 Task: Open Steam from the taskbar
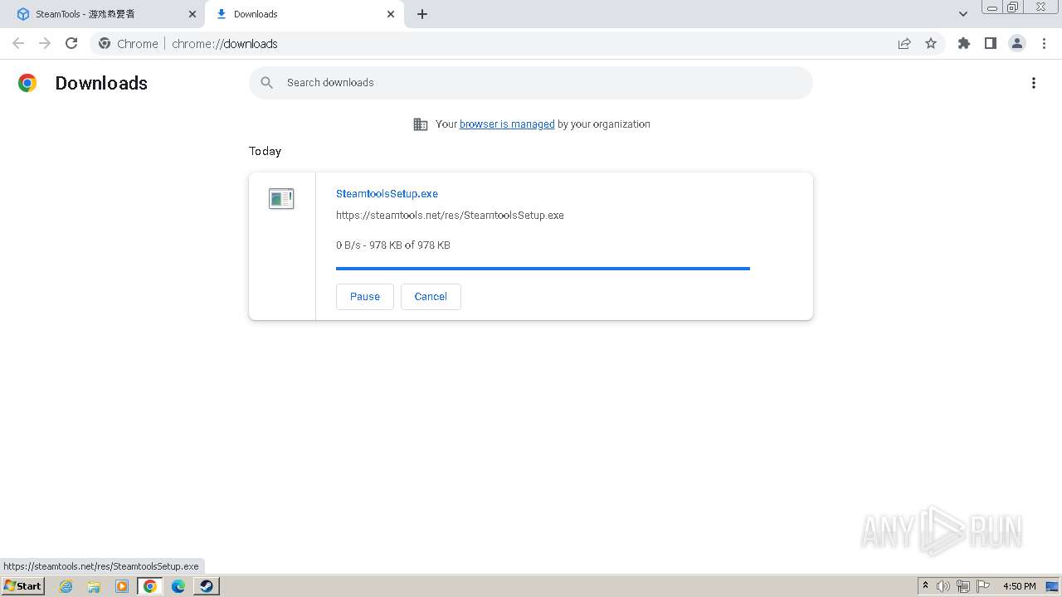coord(207,586)
